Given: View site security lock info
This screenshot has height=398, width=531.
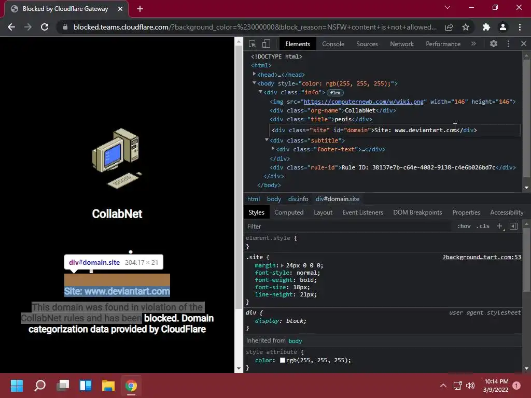Looking at the screenshot, I should pyautogui.click(x=65, y=27).
